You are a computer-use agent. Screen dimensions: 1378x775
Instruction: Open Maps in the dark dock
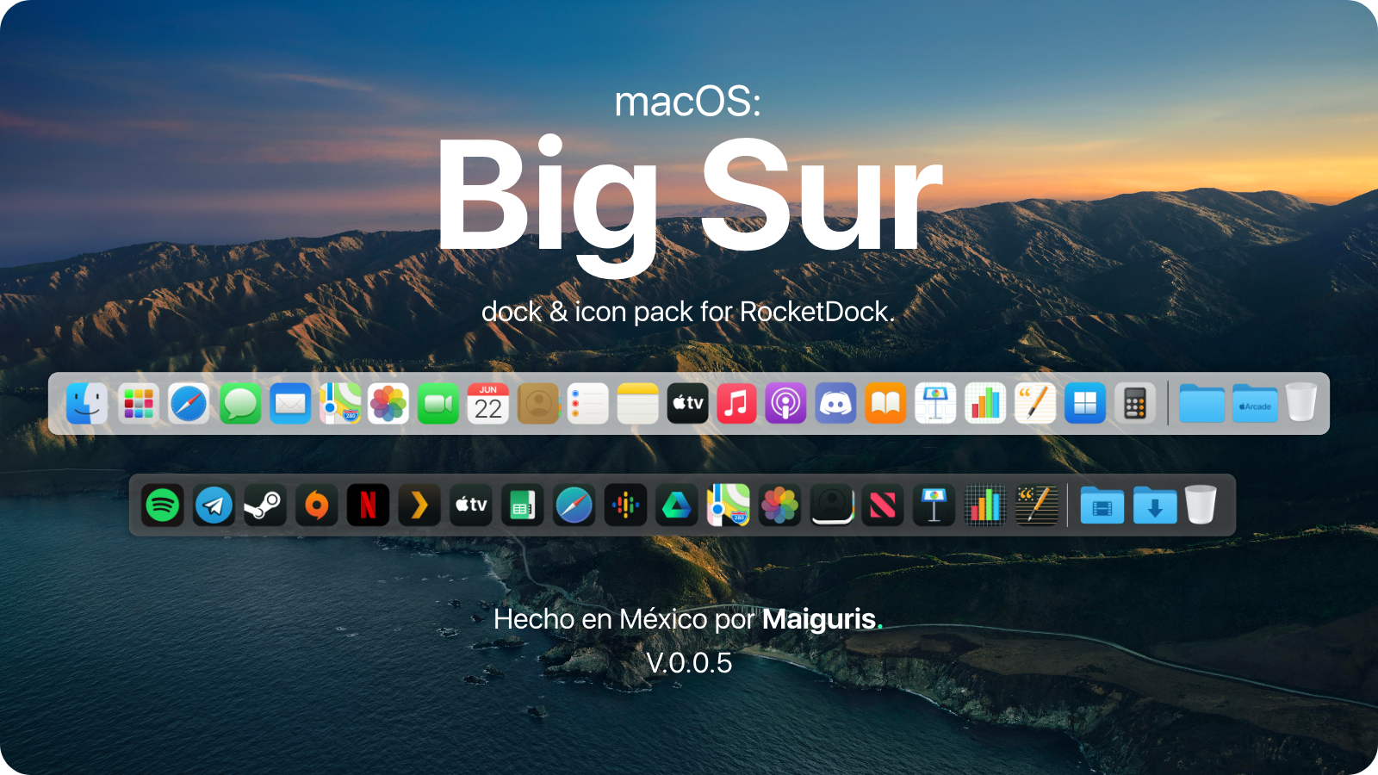click(x=729, y=505)
